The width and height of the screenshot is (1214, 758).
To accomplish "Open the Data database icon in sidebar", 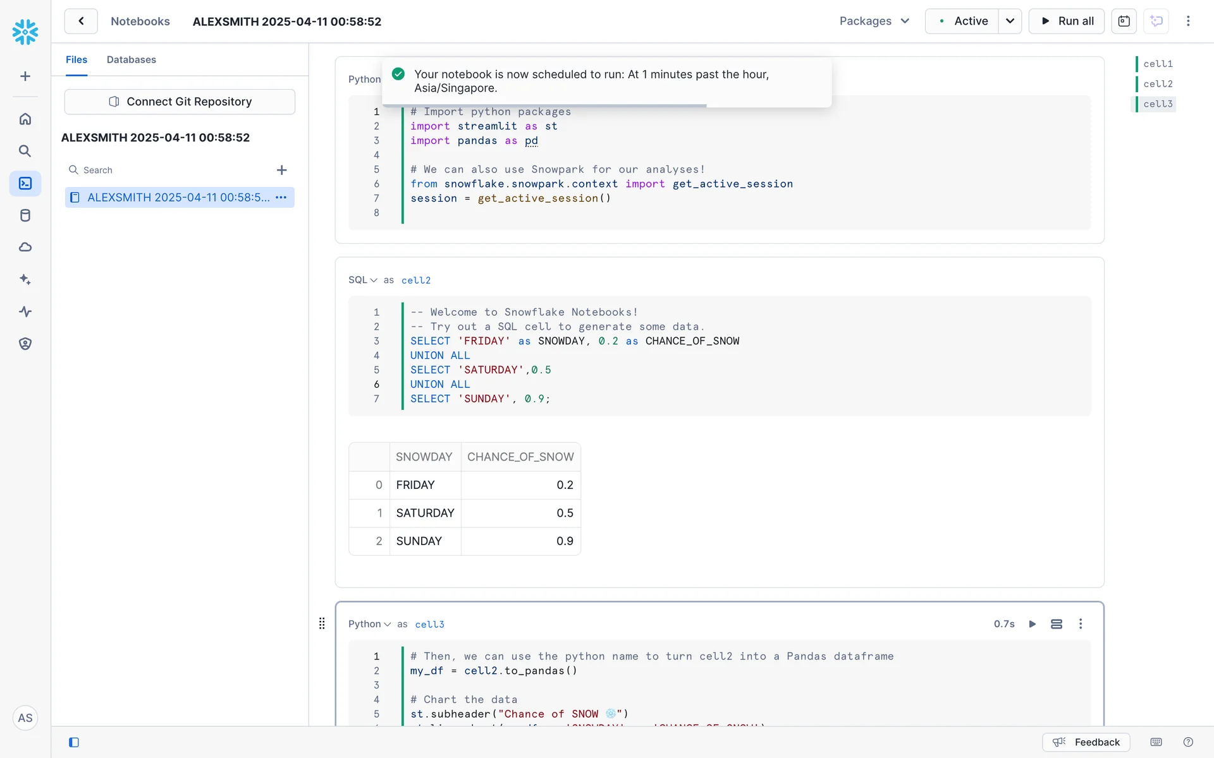I will 25,215.
